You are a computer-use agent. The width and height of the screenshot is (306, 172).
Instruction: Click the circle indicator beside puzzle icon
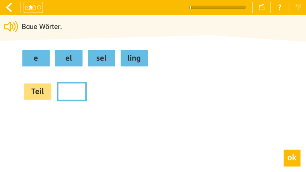(x=39, y=7)
